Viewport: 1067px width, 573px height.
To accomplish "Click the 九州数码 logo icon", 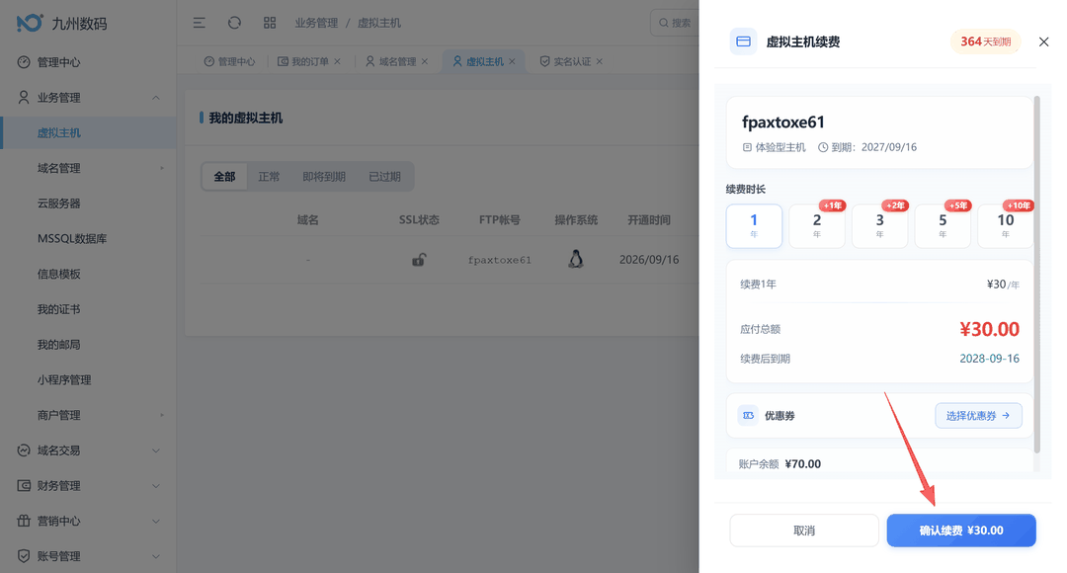I will [29, 23].
